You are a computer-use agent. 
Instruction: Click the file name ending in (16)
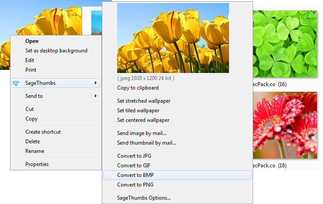click(x=270, y=84)
